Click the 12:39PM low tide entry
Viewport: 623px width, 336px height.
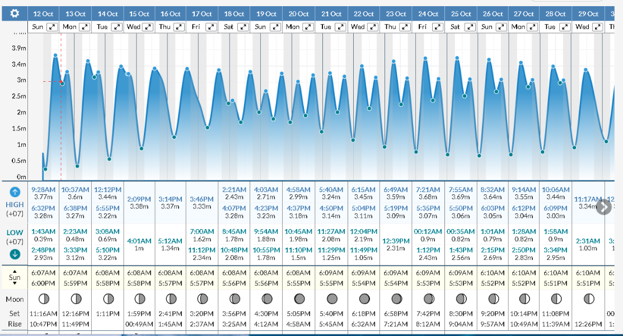pyautogui.click(x=396, y=240)
